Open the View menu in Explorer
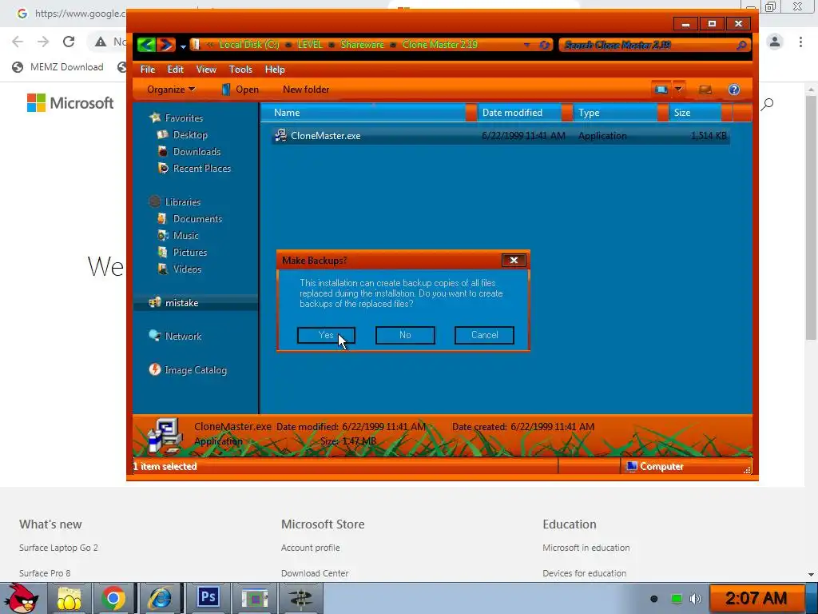The width and height of the screenshot is (818, 614). click(x=206, y=70)
